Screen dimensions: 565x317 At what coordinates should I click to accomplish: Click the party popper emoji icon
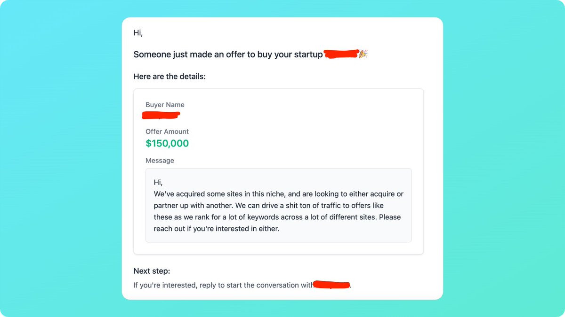point(363,54)
